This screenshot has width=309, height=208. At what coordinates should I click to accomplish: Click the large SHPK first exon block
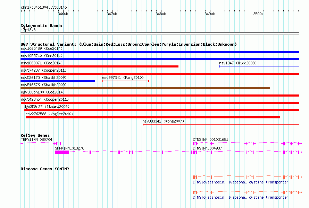pos(62,152)
